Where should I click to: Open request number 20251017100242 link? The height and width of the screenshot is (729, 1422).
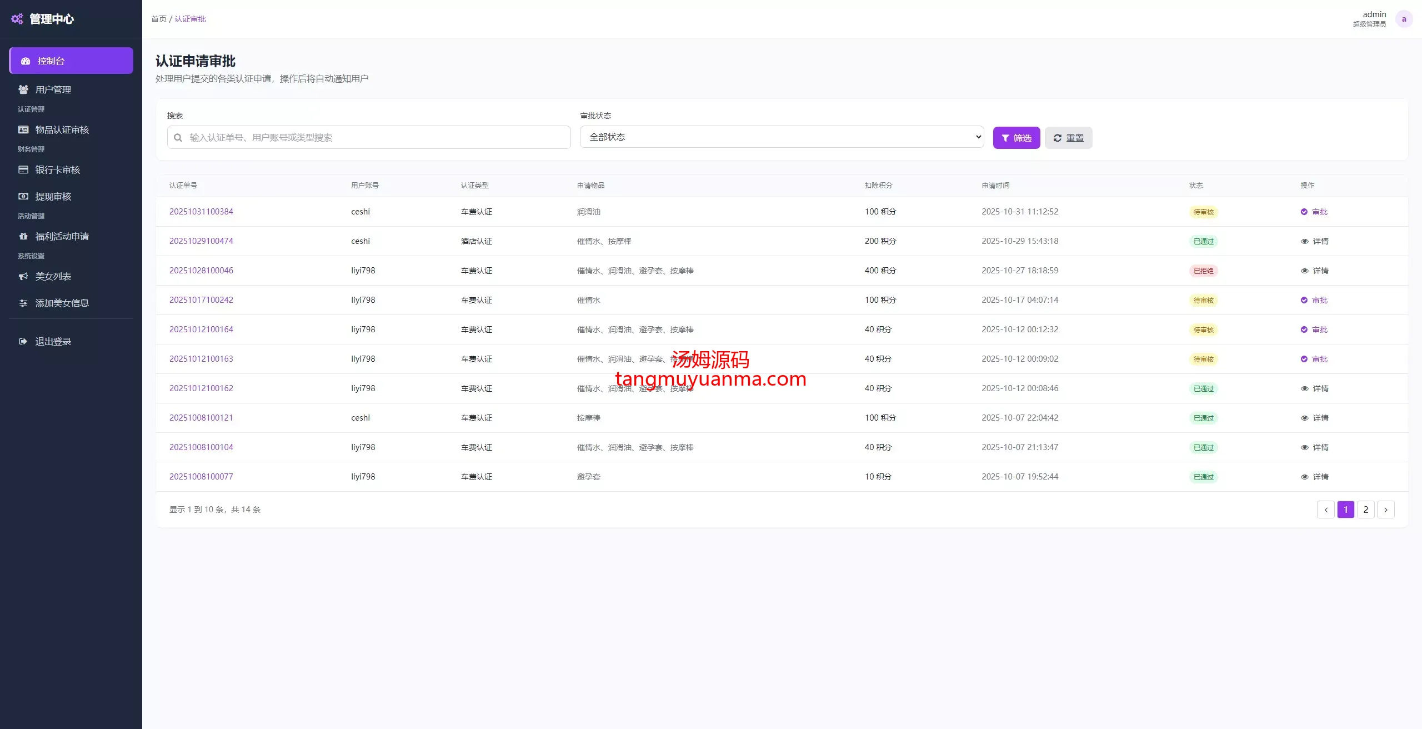pos(201,300)
